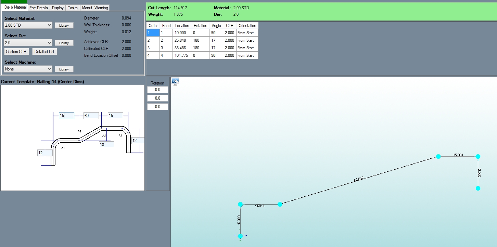Click the Custom CLR button
Screen dimensions: 497x247
tap(16, 52)
